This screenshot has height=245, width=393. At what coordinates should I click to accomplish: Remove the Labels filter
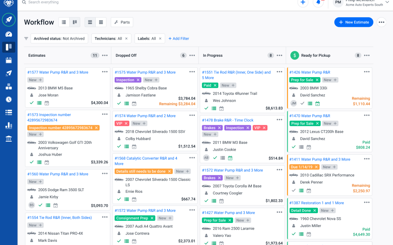point(160,38)
